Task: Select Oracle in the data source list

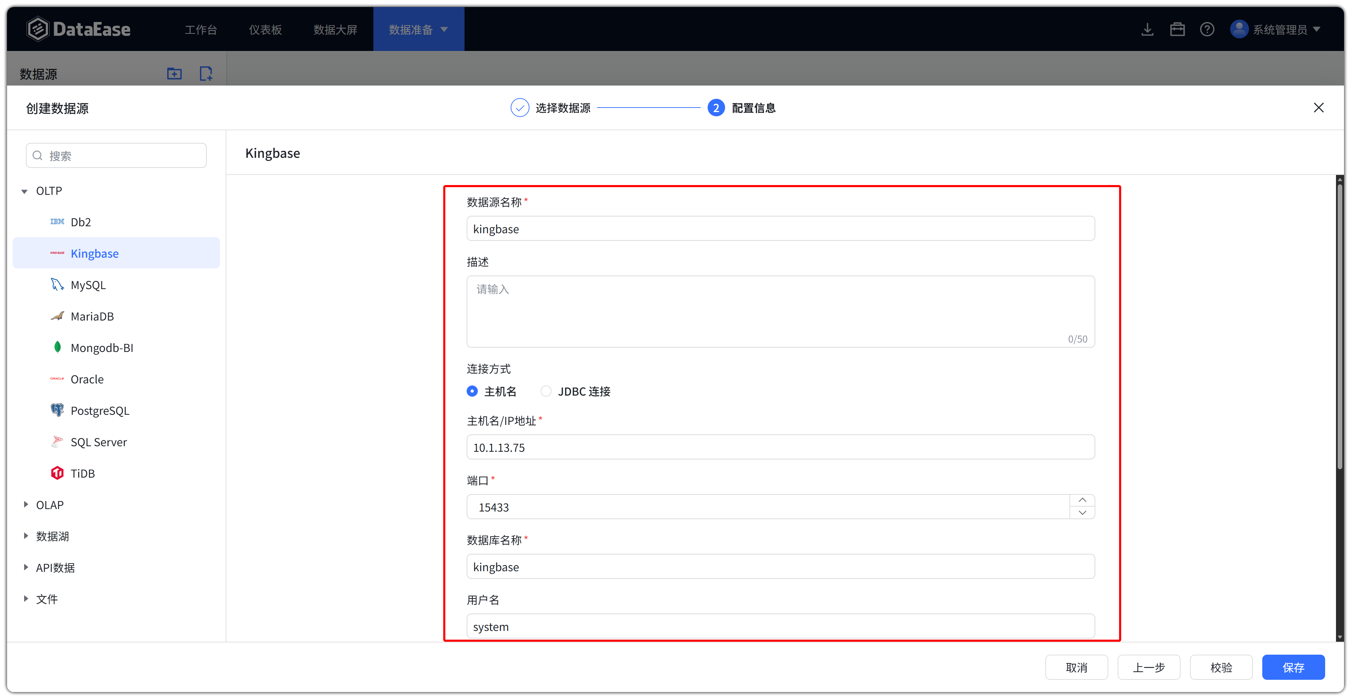Action: 116,379
